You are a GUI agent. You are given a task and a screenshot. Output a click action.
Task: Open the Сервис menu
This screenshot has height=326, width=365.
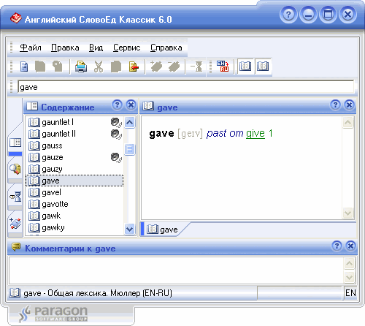coord(126,48)
